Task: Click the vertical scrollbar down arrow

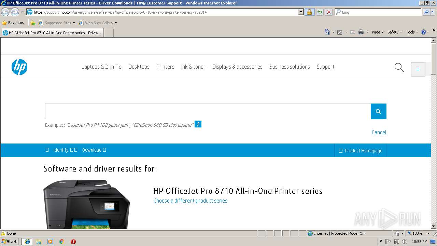Action: pyautogui.click(x=434, y=226)
